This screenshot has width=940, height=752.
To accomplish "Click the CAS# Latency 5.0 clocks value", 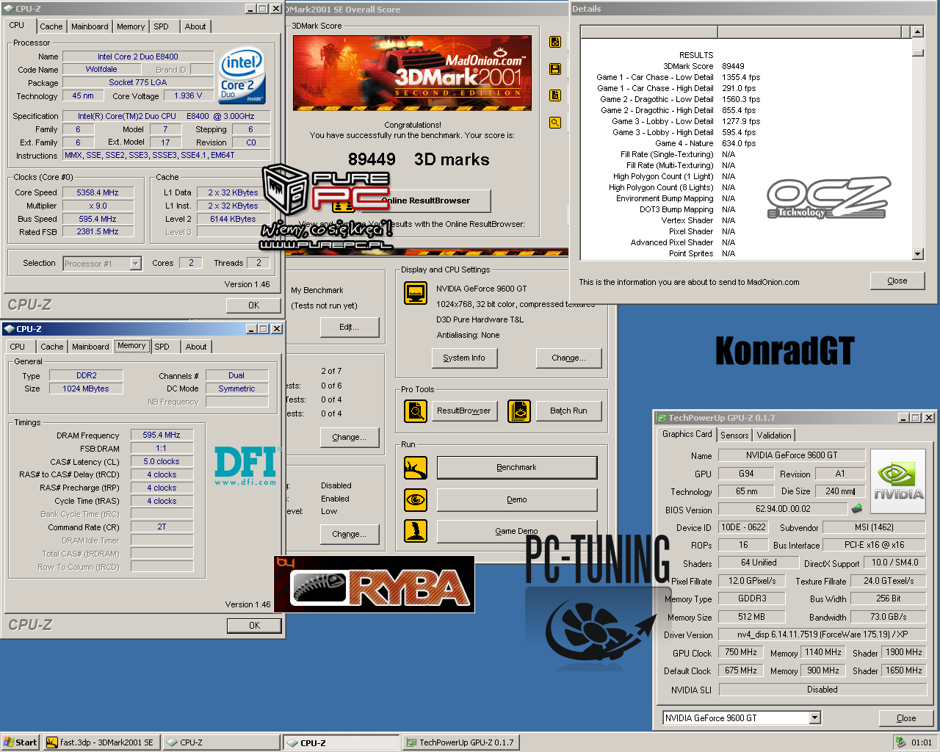I will pyautogui.click(x=162, y=461).
